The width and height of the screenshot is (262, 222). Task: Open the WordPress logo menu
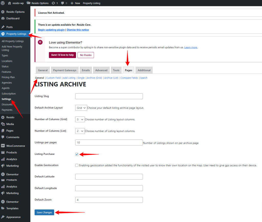click(x=3, y=3)
